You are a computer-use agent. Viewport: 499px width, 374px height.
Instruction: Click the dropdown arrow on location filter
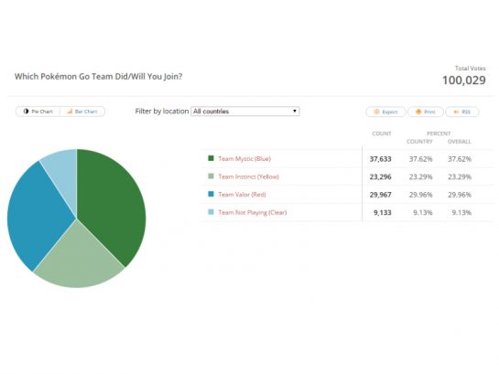coord(295,111)
